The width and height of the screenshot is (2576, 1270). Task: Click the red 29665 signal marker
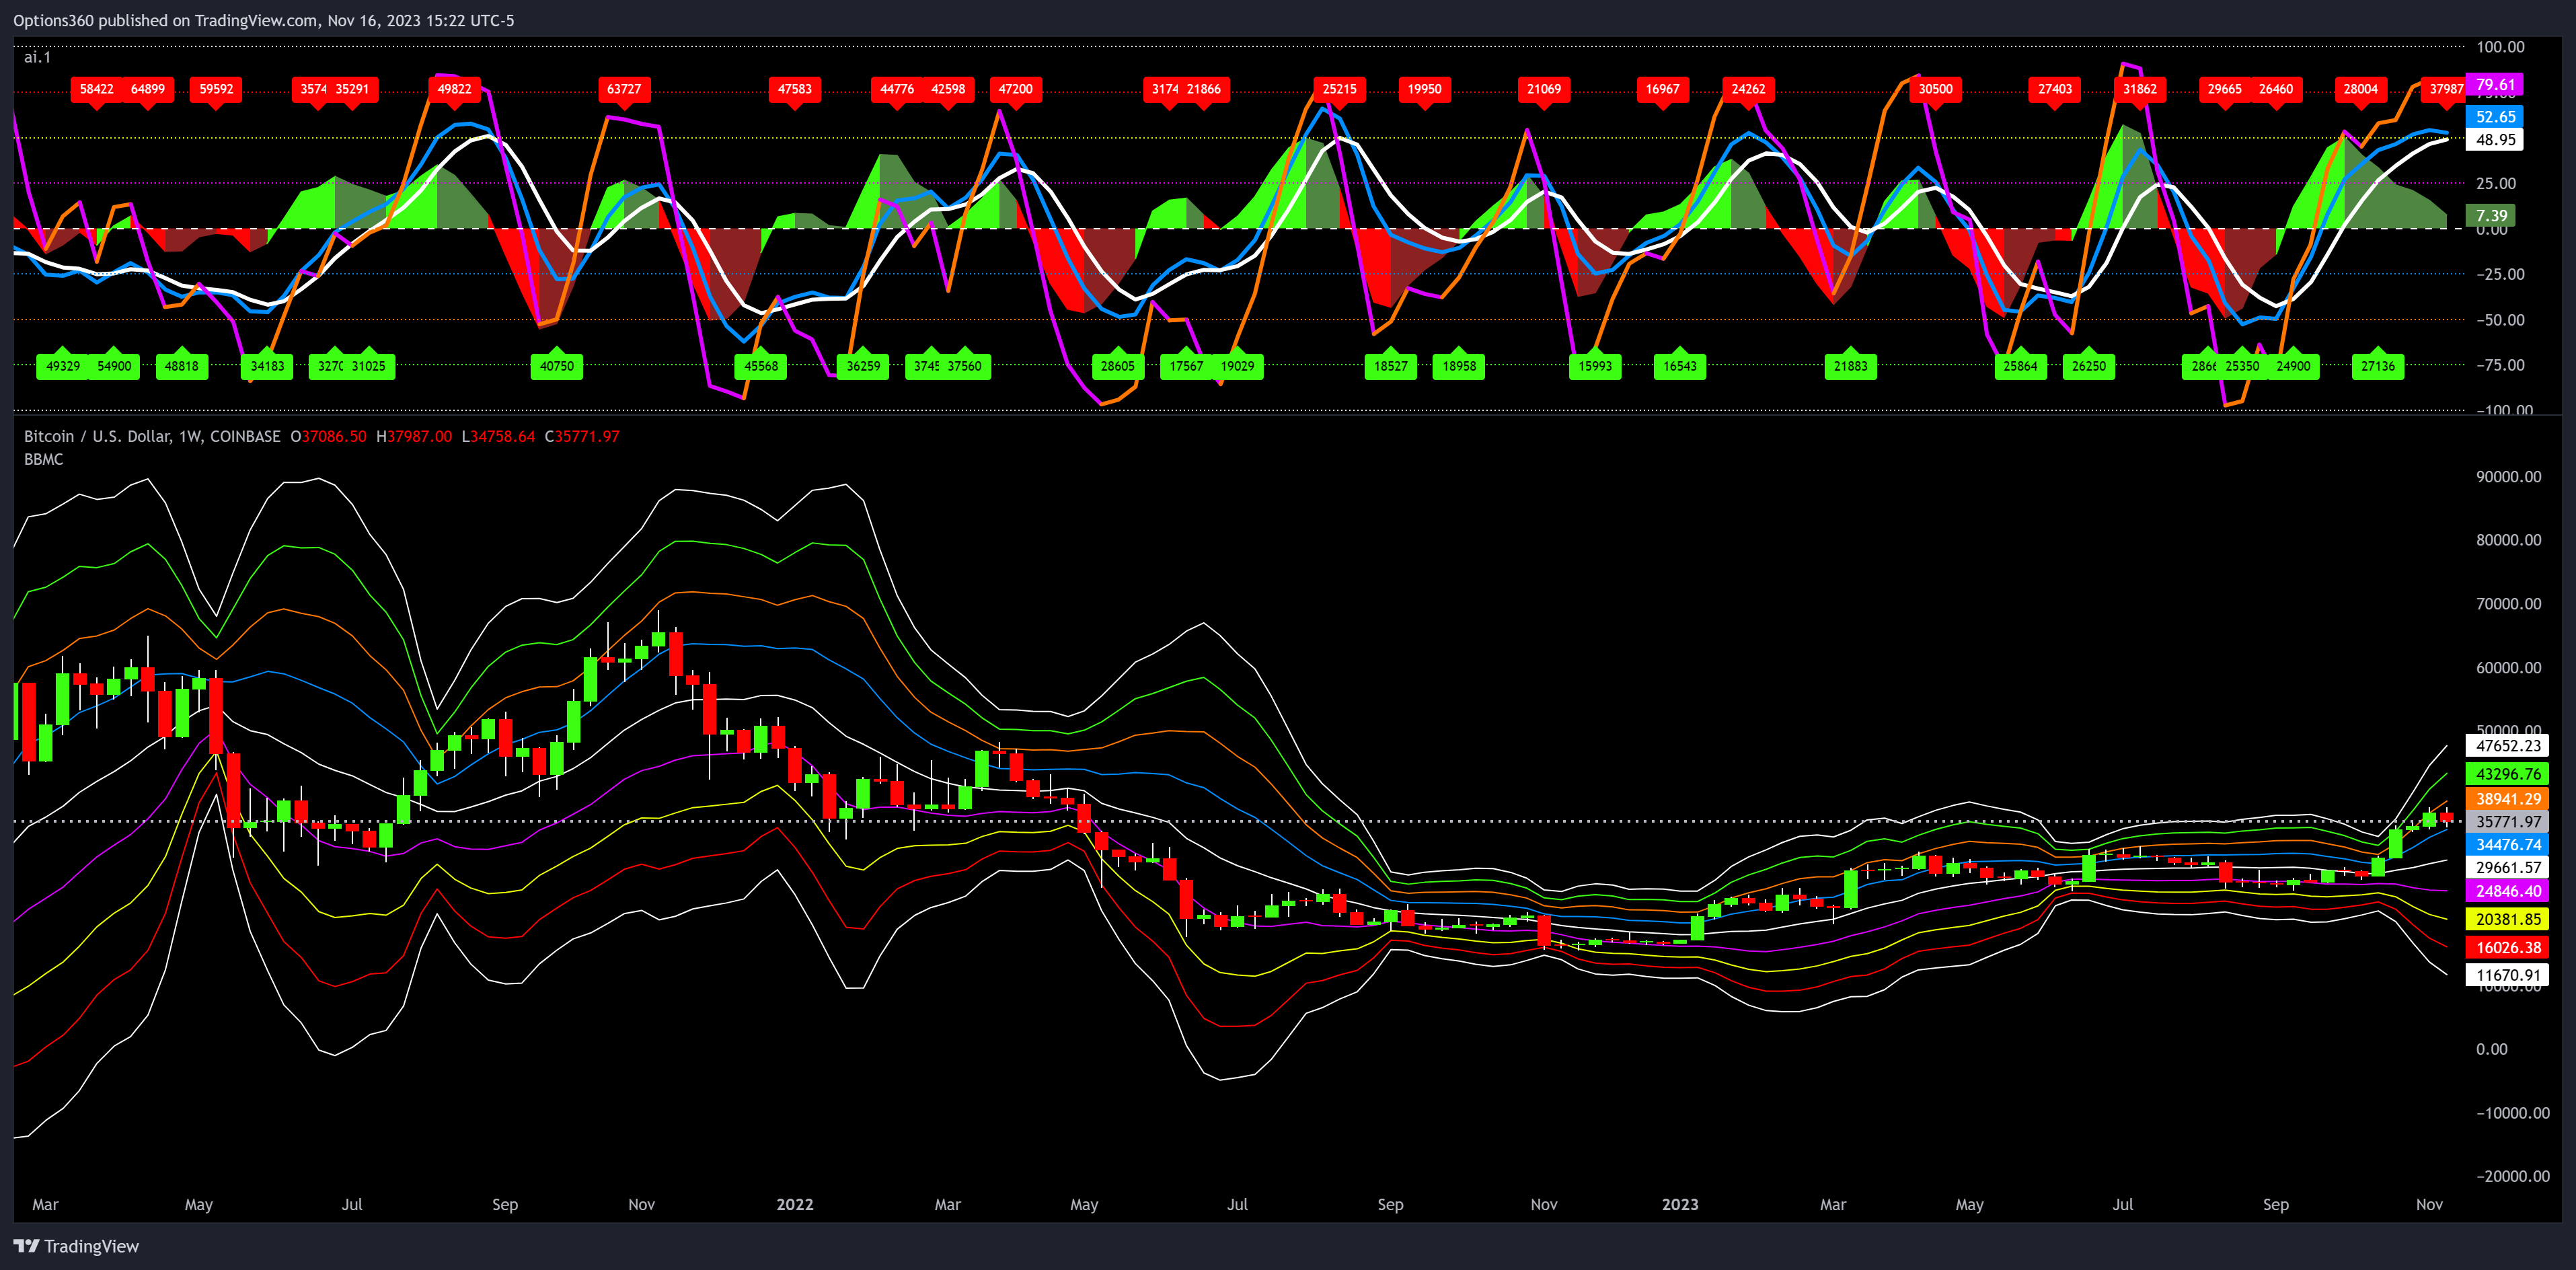pyautogui.click(x=2225, y=89)
